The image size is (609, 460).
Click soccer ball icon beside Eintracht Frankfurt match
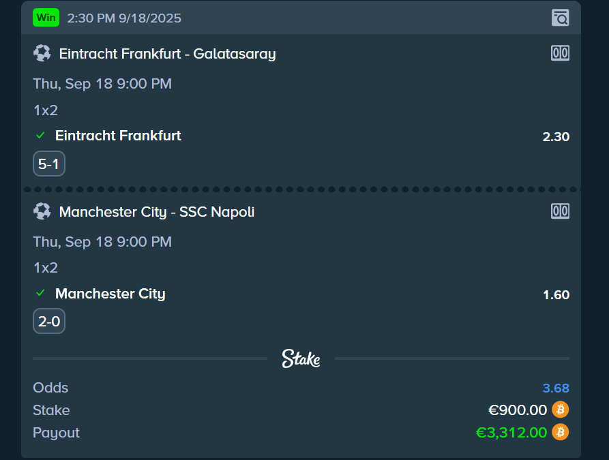point(42,53)
